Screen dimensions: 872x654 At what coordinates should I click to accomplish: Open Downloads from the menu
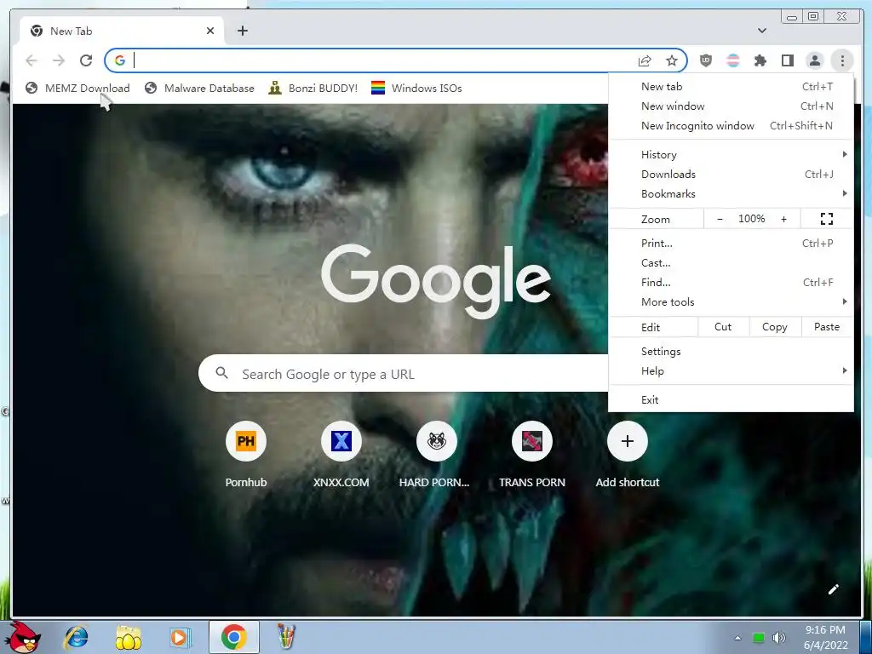click(x=731, y=174)
